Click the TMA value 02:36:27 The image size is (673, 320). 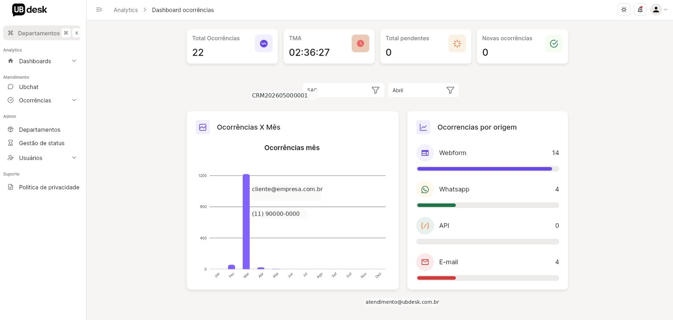(x=309, y=53)
